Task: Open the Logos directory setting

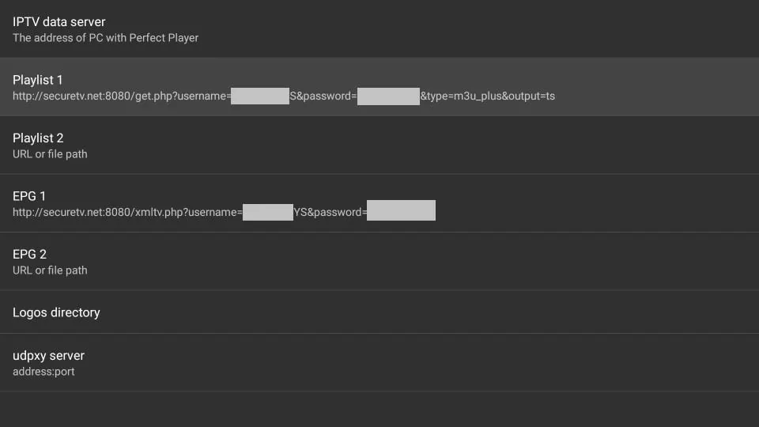Action: click(x=56, y=312)
